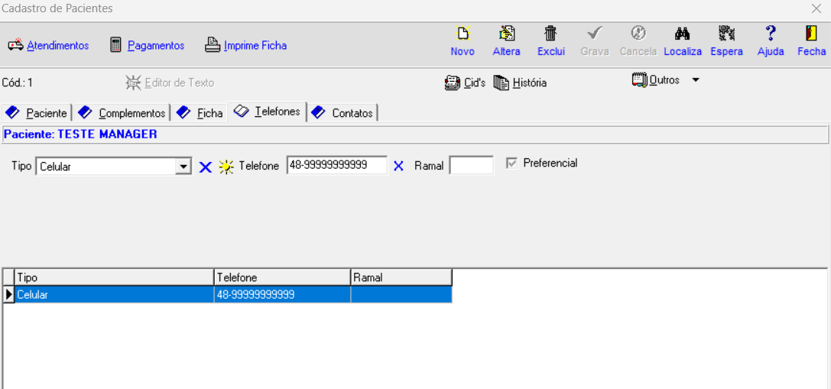
Task: Expand the Tipo combo box arrow
Action: point(183,167)
